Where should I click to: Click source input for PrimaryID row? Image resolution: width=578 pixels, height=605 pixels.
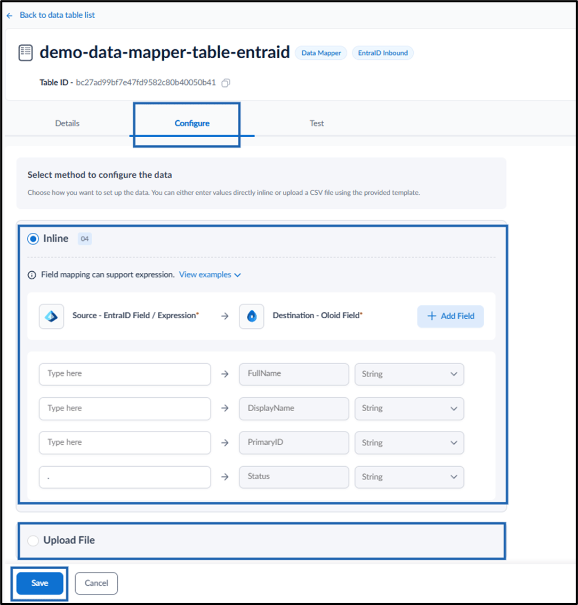click(125, 443)
